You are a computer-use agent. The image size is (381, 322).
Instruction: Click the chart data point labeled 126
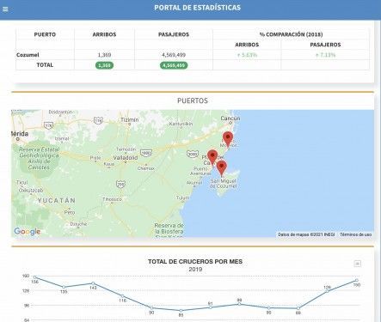coord(327,291)
